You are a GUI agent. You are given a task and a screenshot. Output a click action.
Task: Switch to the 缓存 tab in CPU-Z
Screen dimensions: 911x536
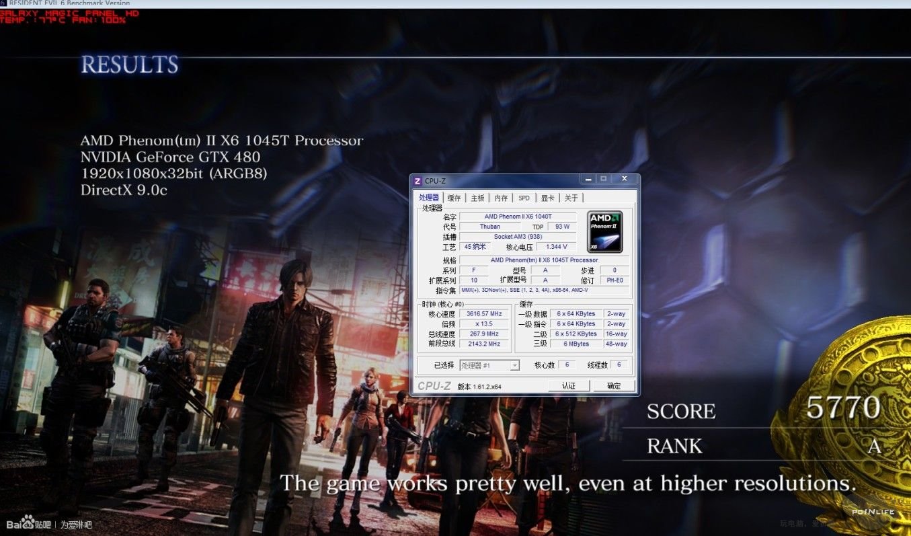tap(454, 198)
